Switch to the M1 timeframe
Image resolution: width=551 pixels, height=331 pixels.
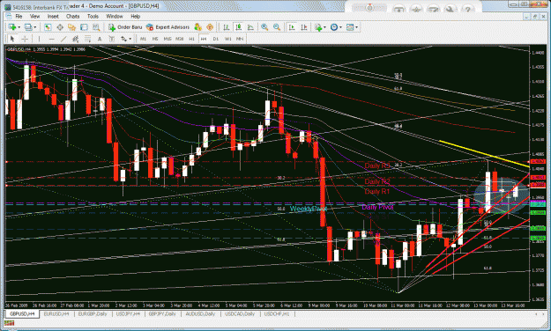click(143, 39)
